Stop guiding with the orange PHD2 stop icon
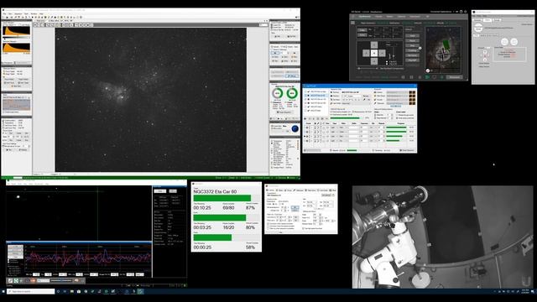Screen dimensions: 537x302 click(33, 281)
